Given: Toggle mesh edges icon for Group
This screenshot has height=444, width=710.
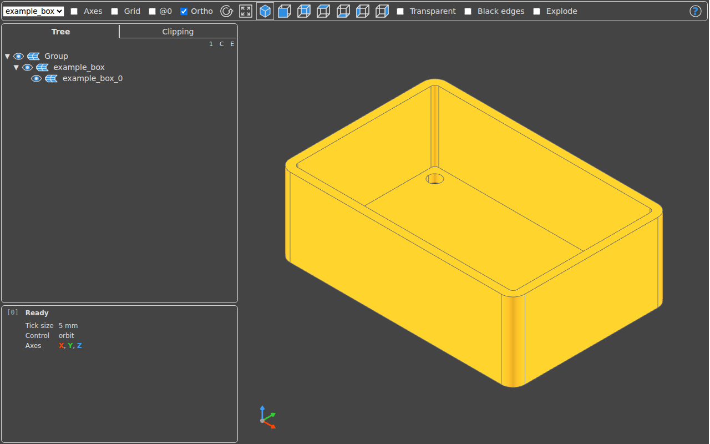Looking at the screenshot, I should (33, 56).
